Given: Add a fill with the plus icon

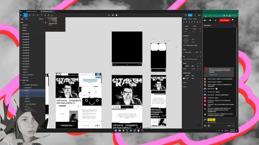Looking at the screenshot, I should coord(200,56).
